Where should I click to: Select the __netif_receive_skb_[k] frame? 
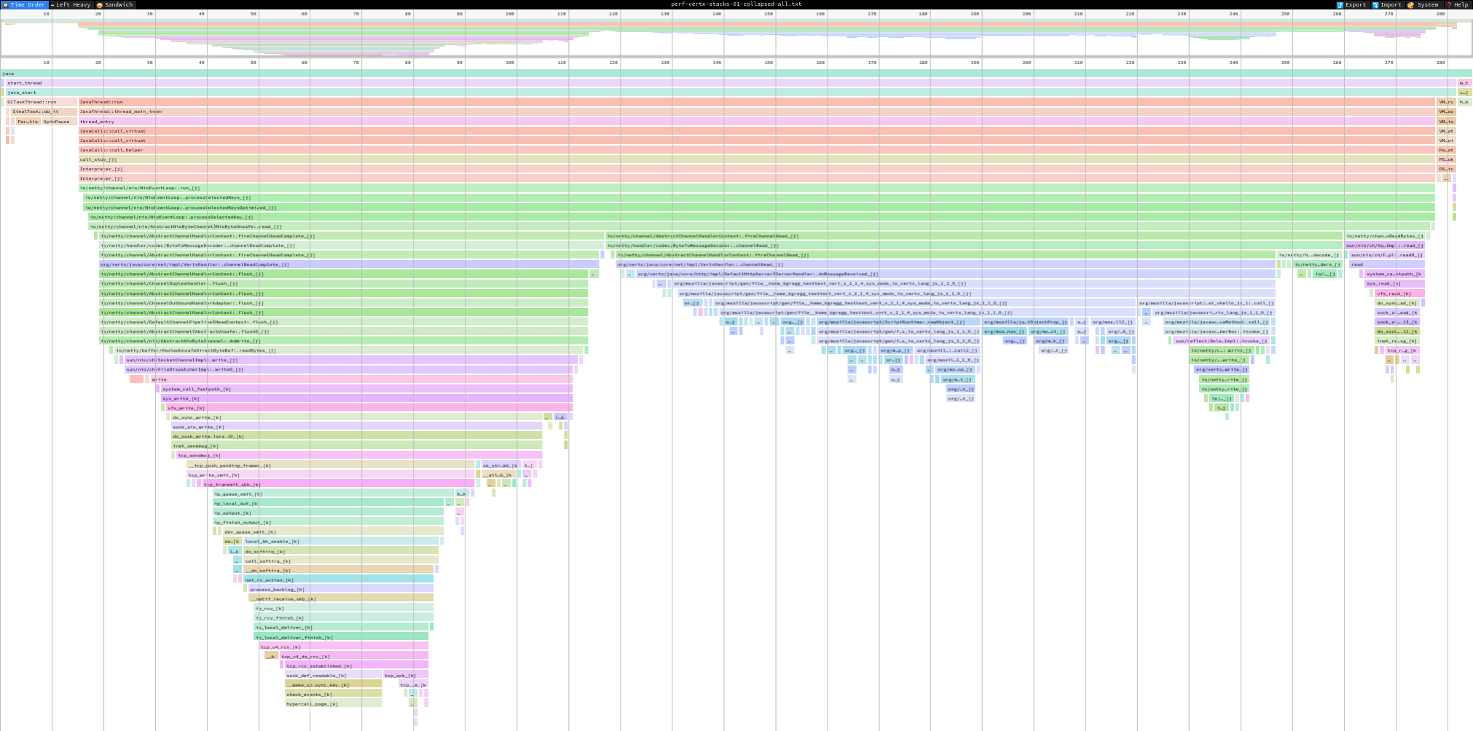[341, 598]
